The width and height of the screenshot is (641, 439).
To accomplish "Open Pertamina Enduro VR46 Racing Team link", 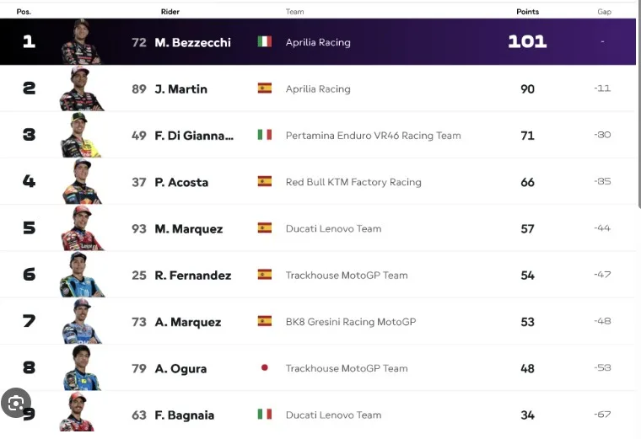I will [x=374, y=136].
